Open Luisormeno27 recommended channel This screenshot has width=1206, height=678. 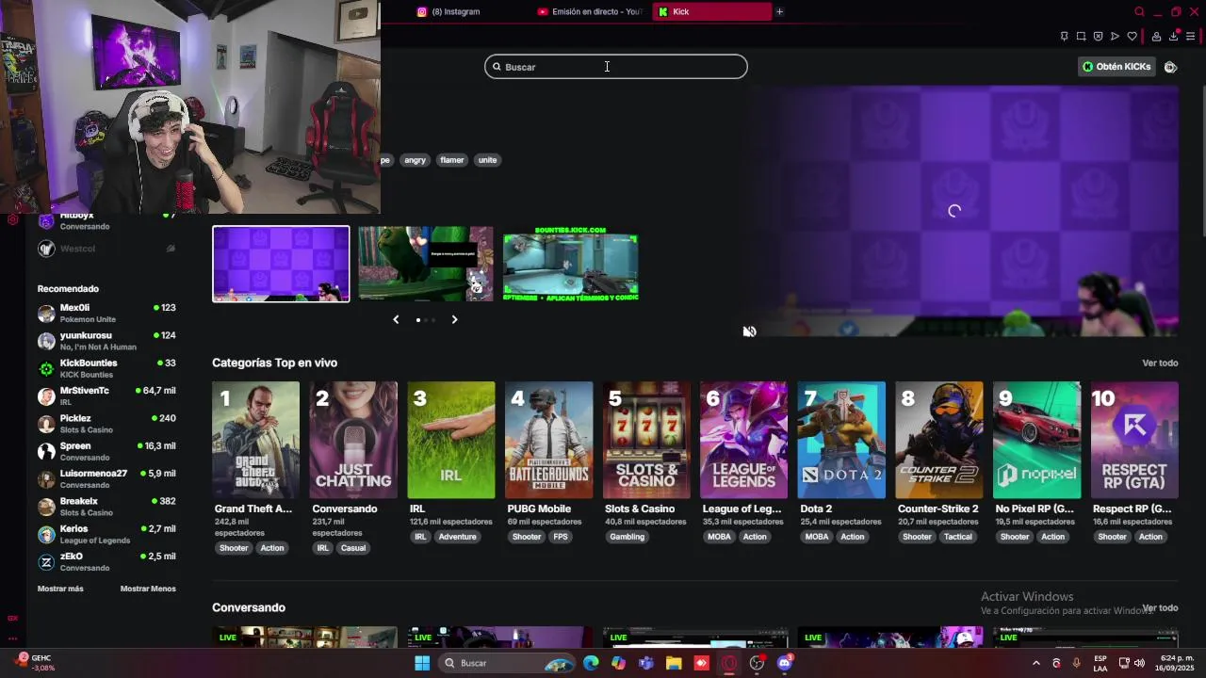pyautogui.click(x=106, y=478)
